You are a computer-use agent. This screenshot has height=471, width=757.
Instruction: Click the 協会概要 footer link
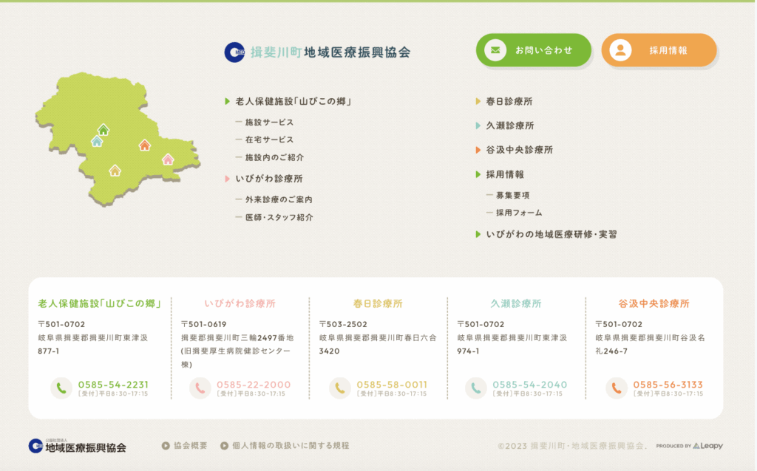point(190,446)
